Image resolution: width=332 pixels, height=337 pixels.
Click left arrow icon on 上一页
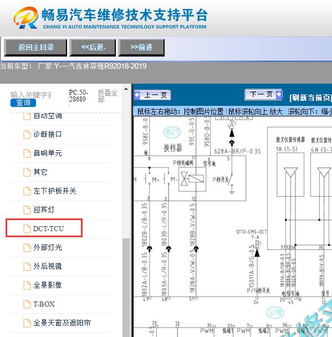click(x=137, y=95)
